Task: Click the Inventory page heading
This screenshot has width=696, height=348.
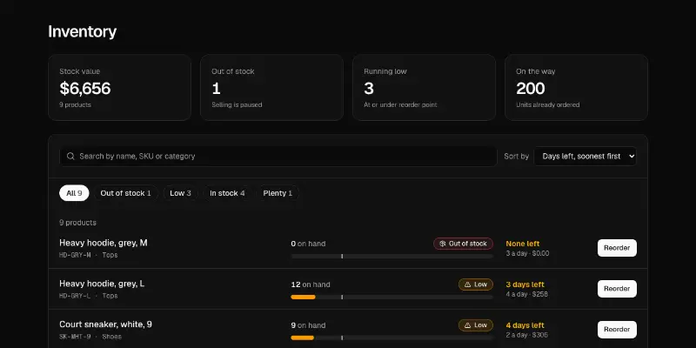Action: click(x=83, y=32)
